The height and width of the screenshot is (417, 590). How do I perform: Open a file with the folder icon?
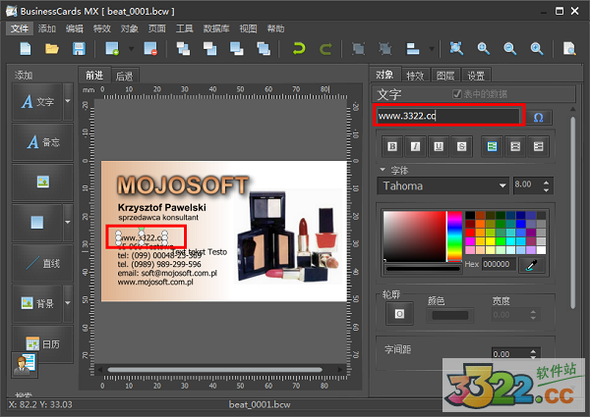pyautogui.click(x=52, y=49)
